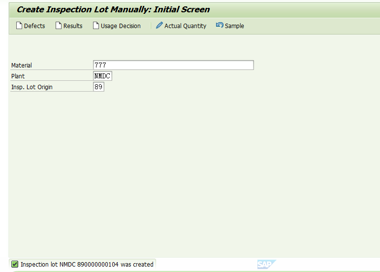The width and height of the screenshot is (380, 272).
Task: Click the Create Inspection Lot Manually title
Action: pyautogui.click(x=113, y=9)
